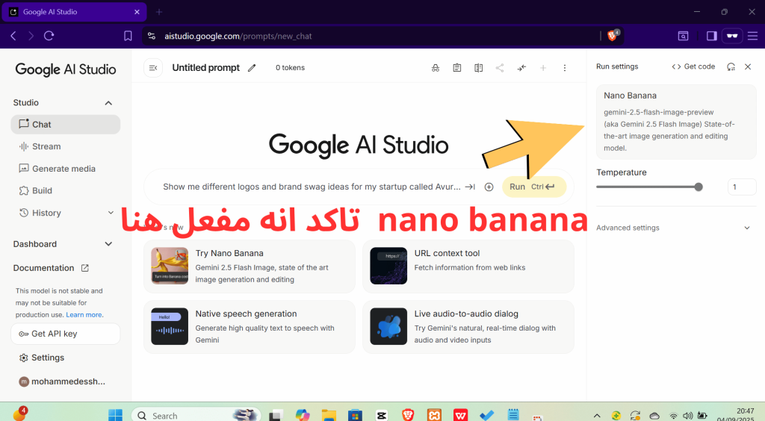Click the Run button
Viewport: 765px width, 421px height.
[533, 187]
